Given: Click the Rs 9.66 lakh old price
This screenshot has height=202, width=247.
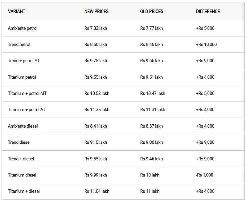Looking at the screenshot, I should click(x=151, y=61).
